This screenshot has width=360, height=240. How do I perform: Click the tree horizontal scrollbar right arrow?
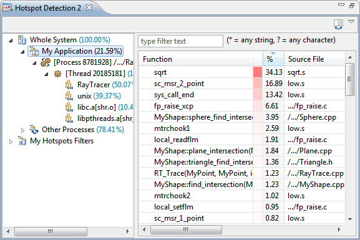pos(128,231)
